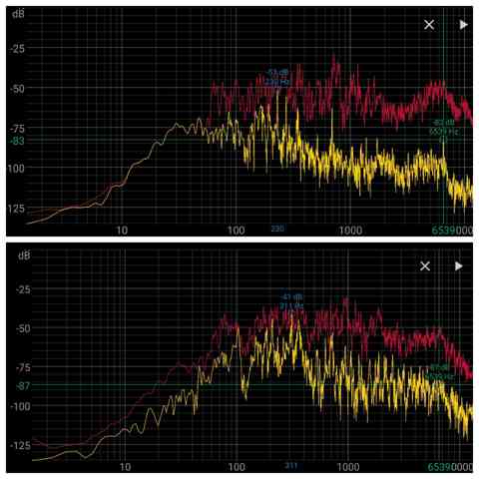Start playback in the upper spectrum panel
479x479 pixels.
point(463,25)
